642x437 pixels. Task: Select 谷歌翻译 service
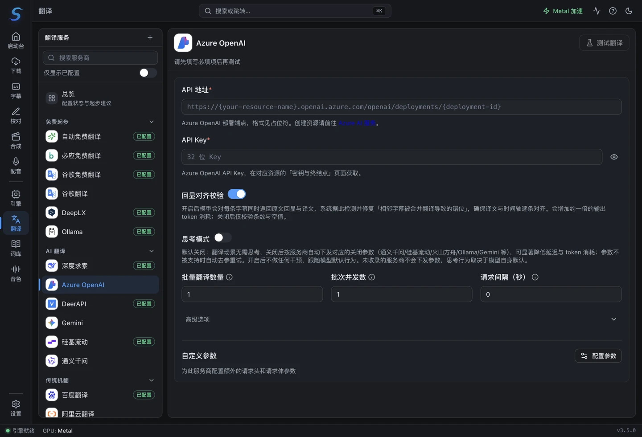(100, 194)
